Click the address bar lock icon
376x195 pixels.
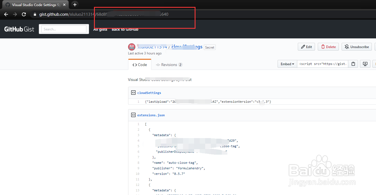coord(35,14)
